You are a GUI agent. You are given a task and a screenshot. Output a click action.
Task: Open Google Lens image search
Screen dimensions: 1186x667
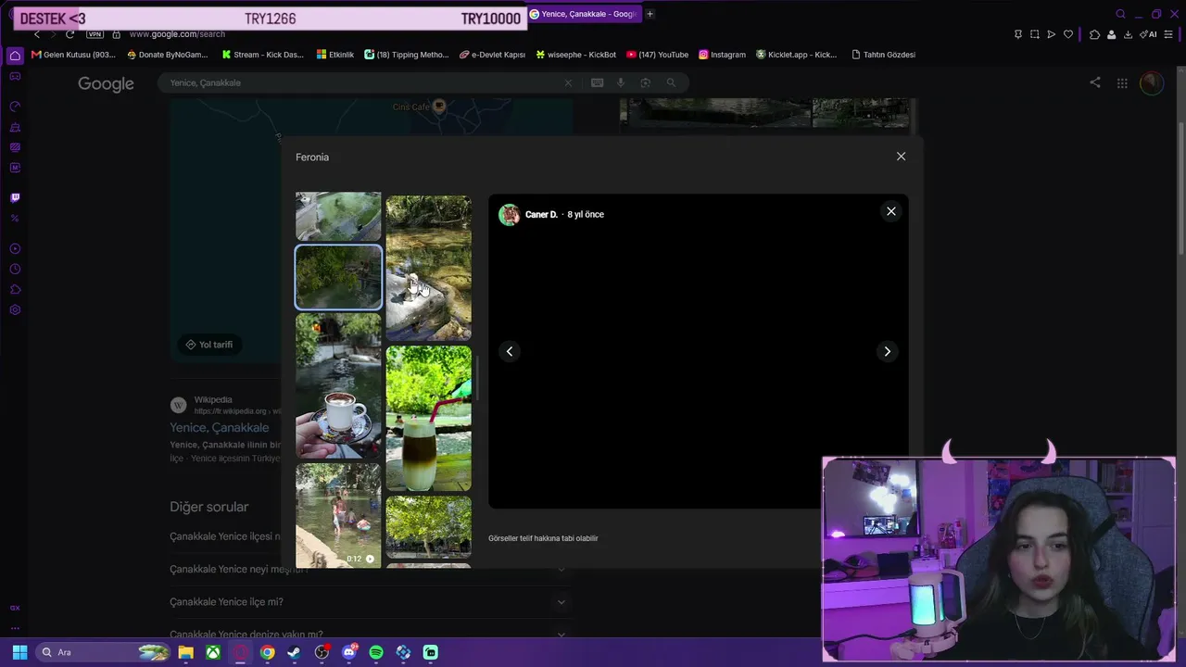click(645, 82)
